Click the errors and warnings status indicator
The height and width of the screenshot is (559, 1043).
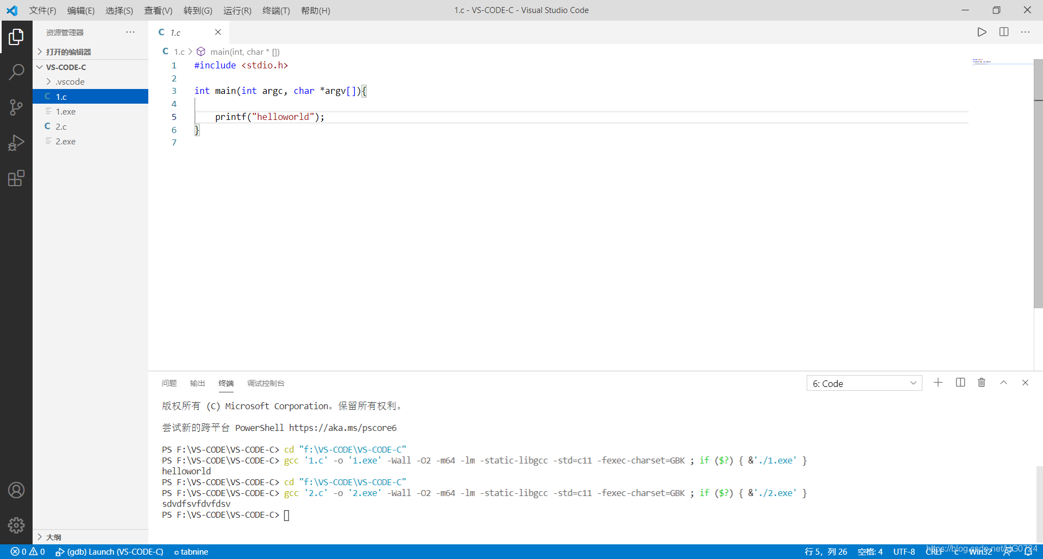click(28, 551)
